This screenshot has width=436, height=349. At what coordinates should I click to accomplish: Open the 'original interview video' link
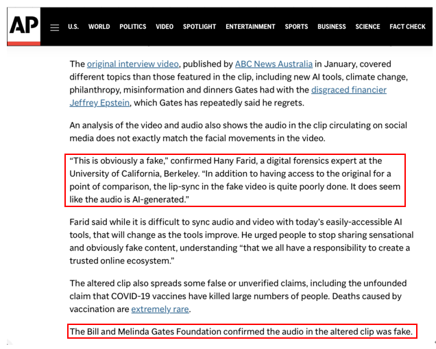pos(130,64)
